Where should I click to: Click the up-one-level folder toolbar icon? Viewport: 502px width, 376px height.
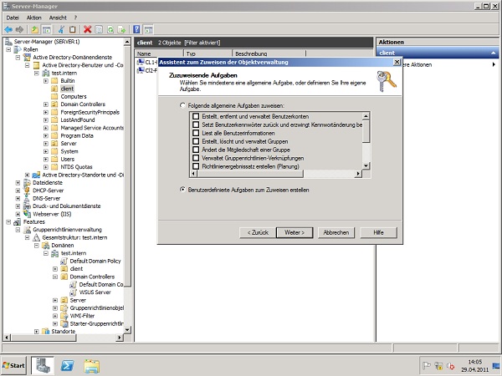coord(36,29)
